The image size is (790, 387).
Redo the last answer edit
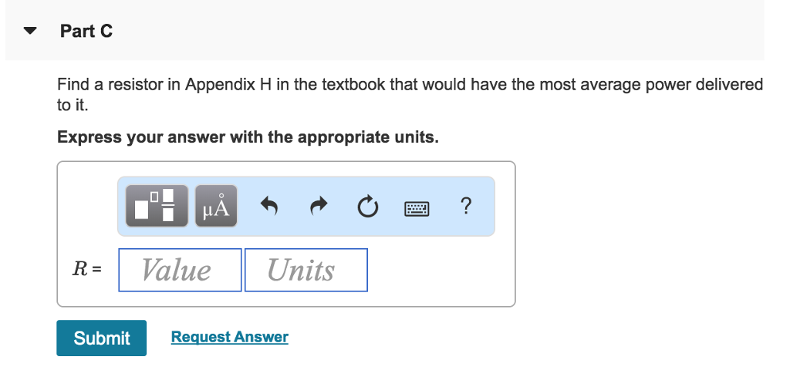click(319, 207)
